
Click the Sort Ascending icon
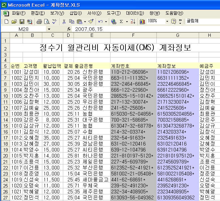pyautogui.click(x=132, y=22)
